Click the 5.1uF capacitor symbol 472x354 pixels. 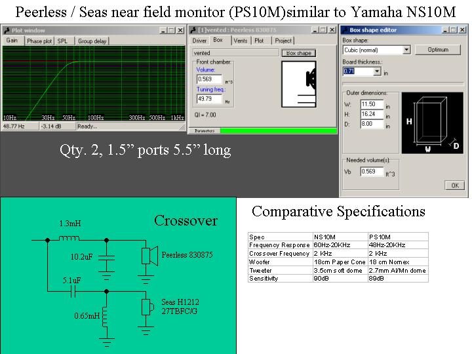pos(73,291)
